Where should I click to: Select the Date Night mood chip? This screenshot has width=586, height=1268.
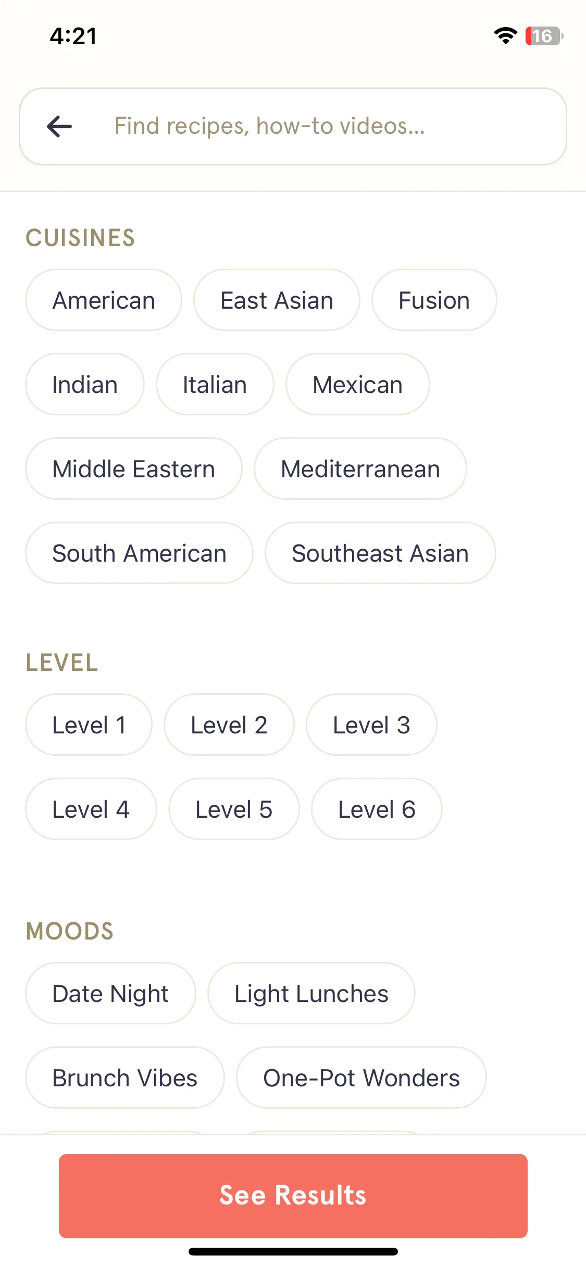point(110,994)
